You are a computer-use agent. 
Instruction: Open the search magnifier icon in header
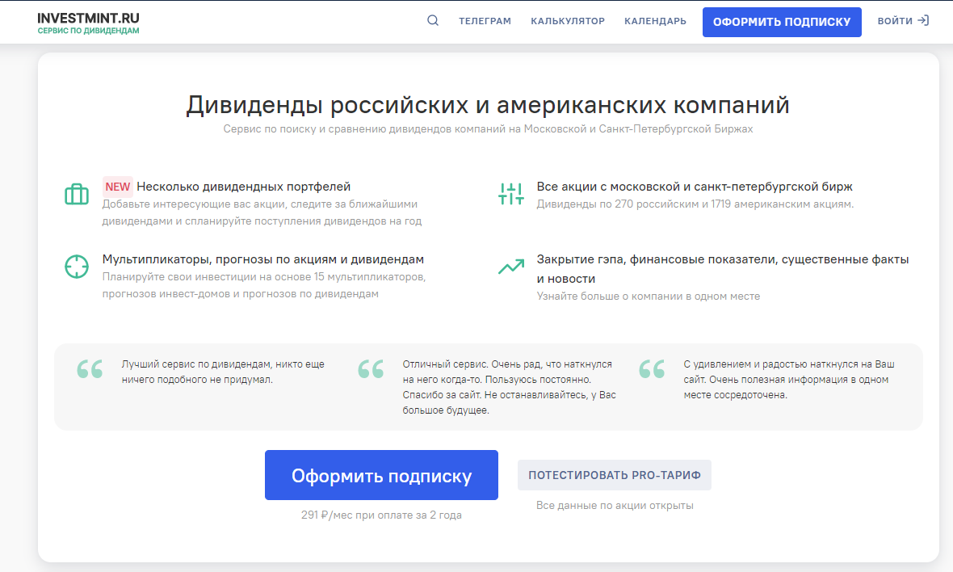click(x=433, y=21)
